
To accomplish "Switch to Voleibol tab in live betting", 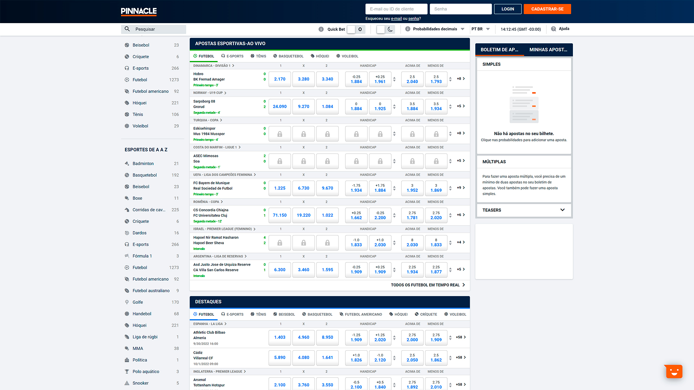I will click(x=347, y=56).
